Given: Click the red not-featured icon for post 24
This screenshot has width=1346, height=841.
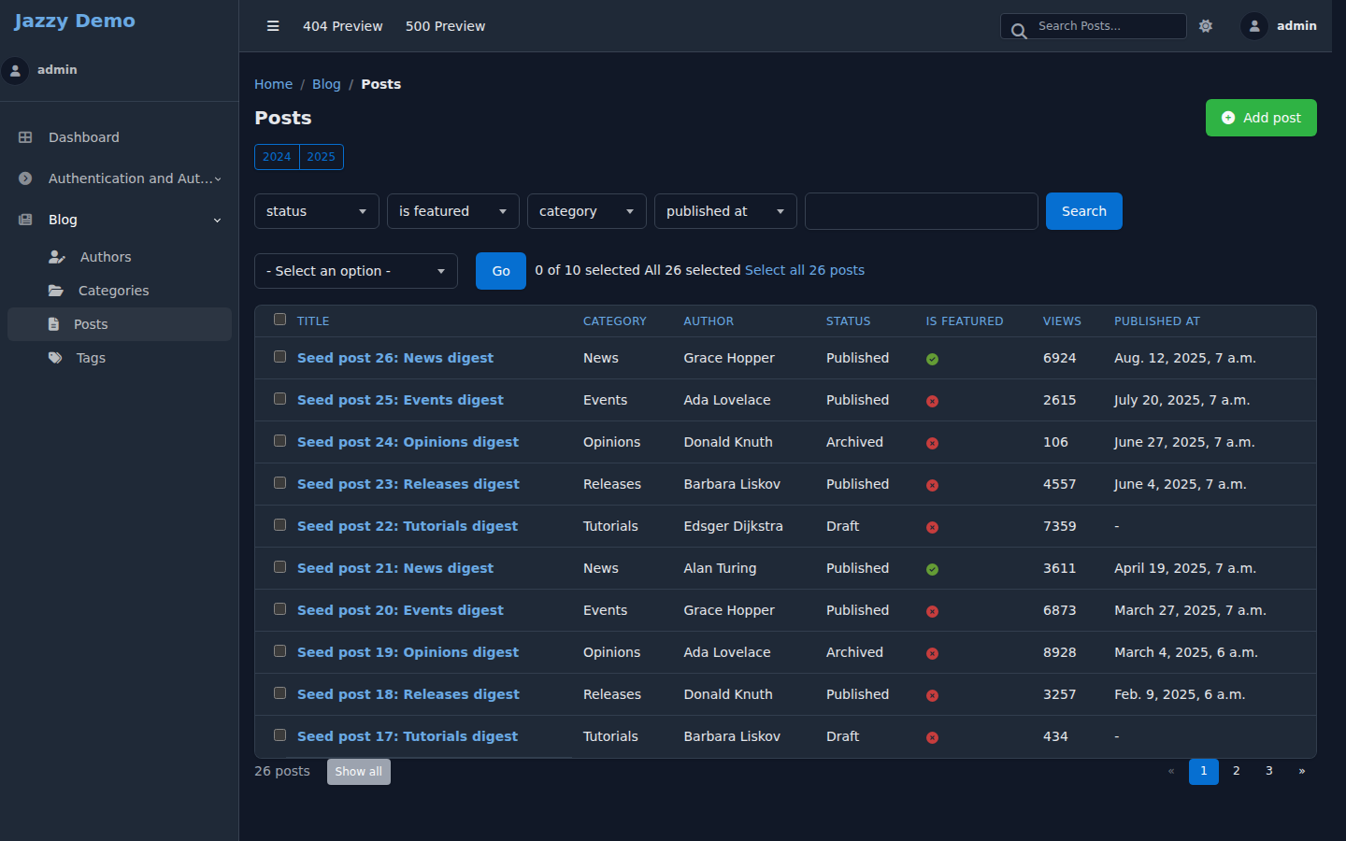Looking at the screenshot, I should coord(932,443).
